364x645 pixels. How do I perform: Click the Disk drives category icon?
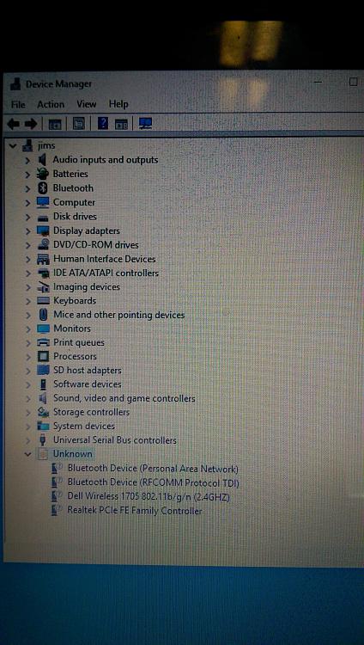click(x=43, y=218)
